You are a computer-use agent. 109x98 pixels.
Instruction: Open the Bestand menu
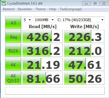click(x=9, y=9)
